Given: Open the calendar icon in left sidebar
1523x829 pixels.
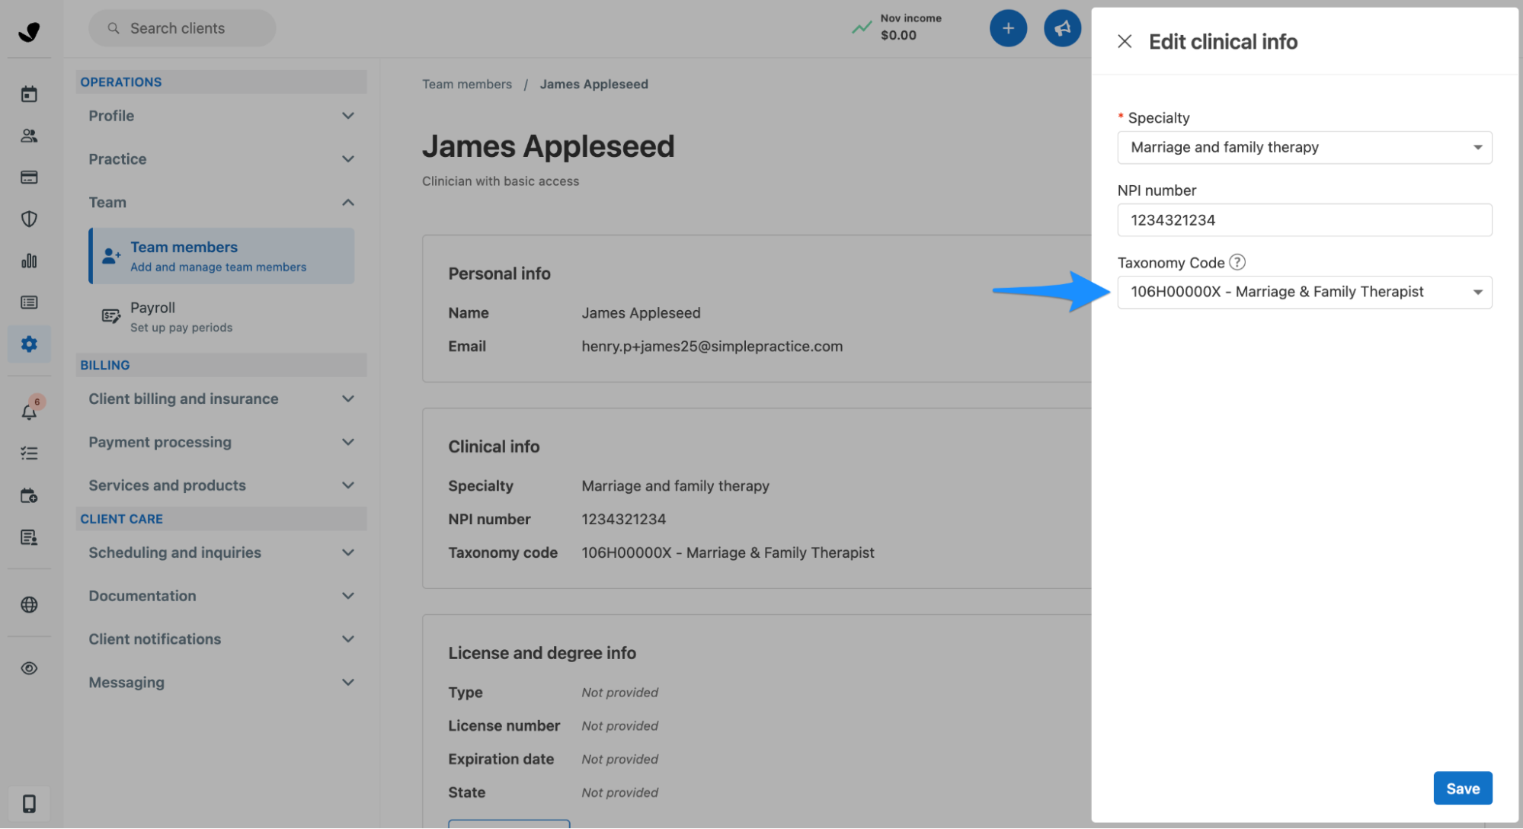Looking at the screenshot, I should [x=29, y=94].
